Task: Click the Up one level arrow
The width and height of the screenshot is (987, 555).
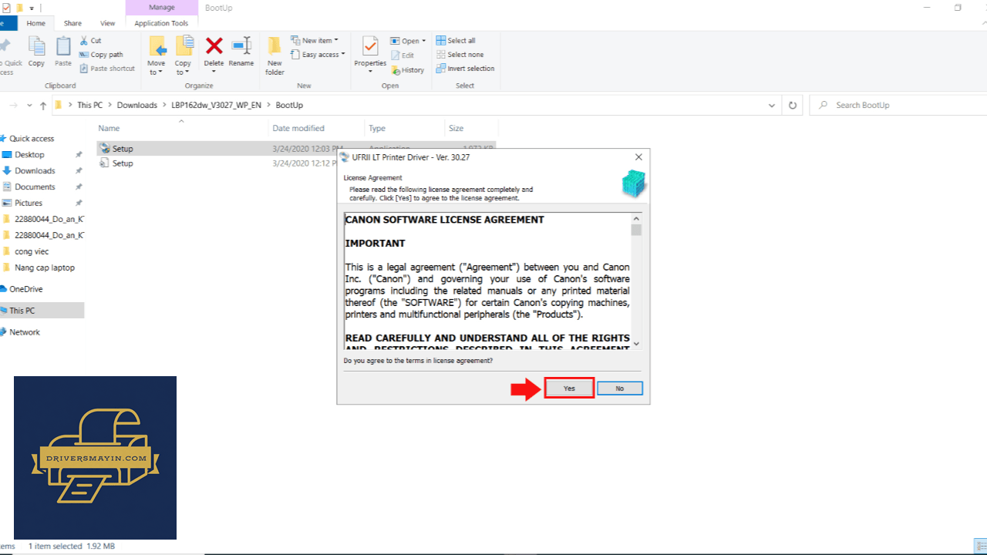Action: click(x=43, y=105)
